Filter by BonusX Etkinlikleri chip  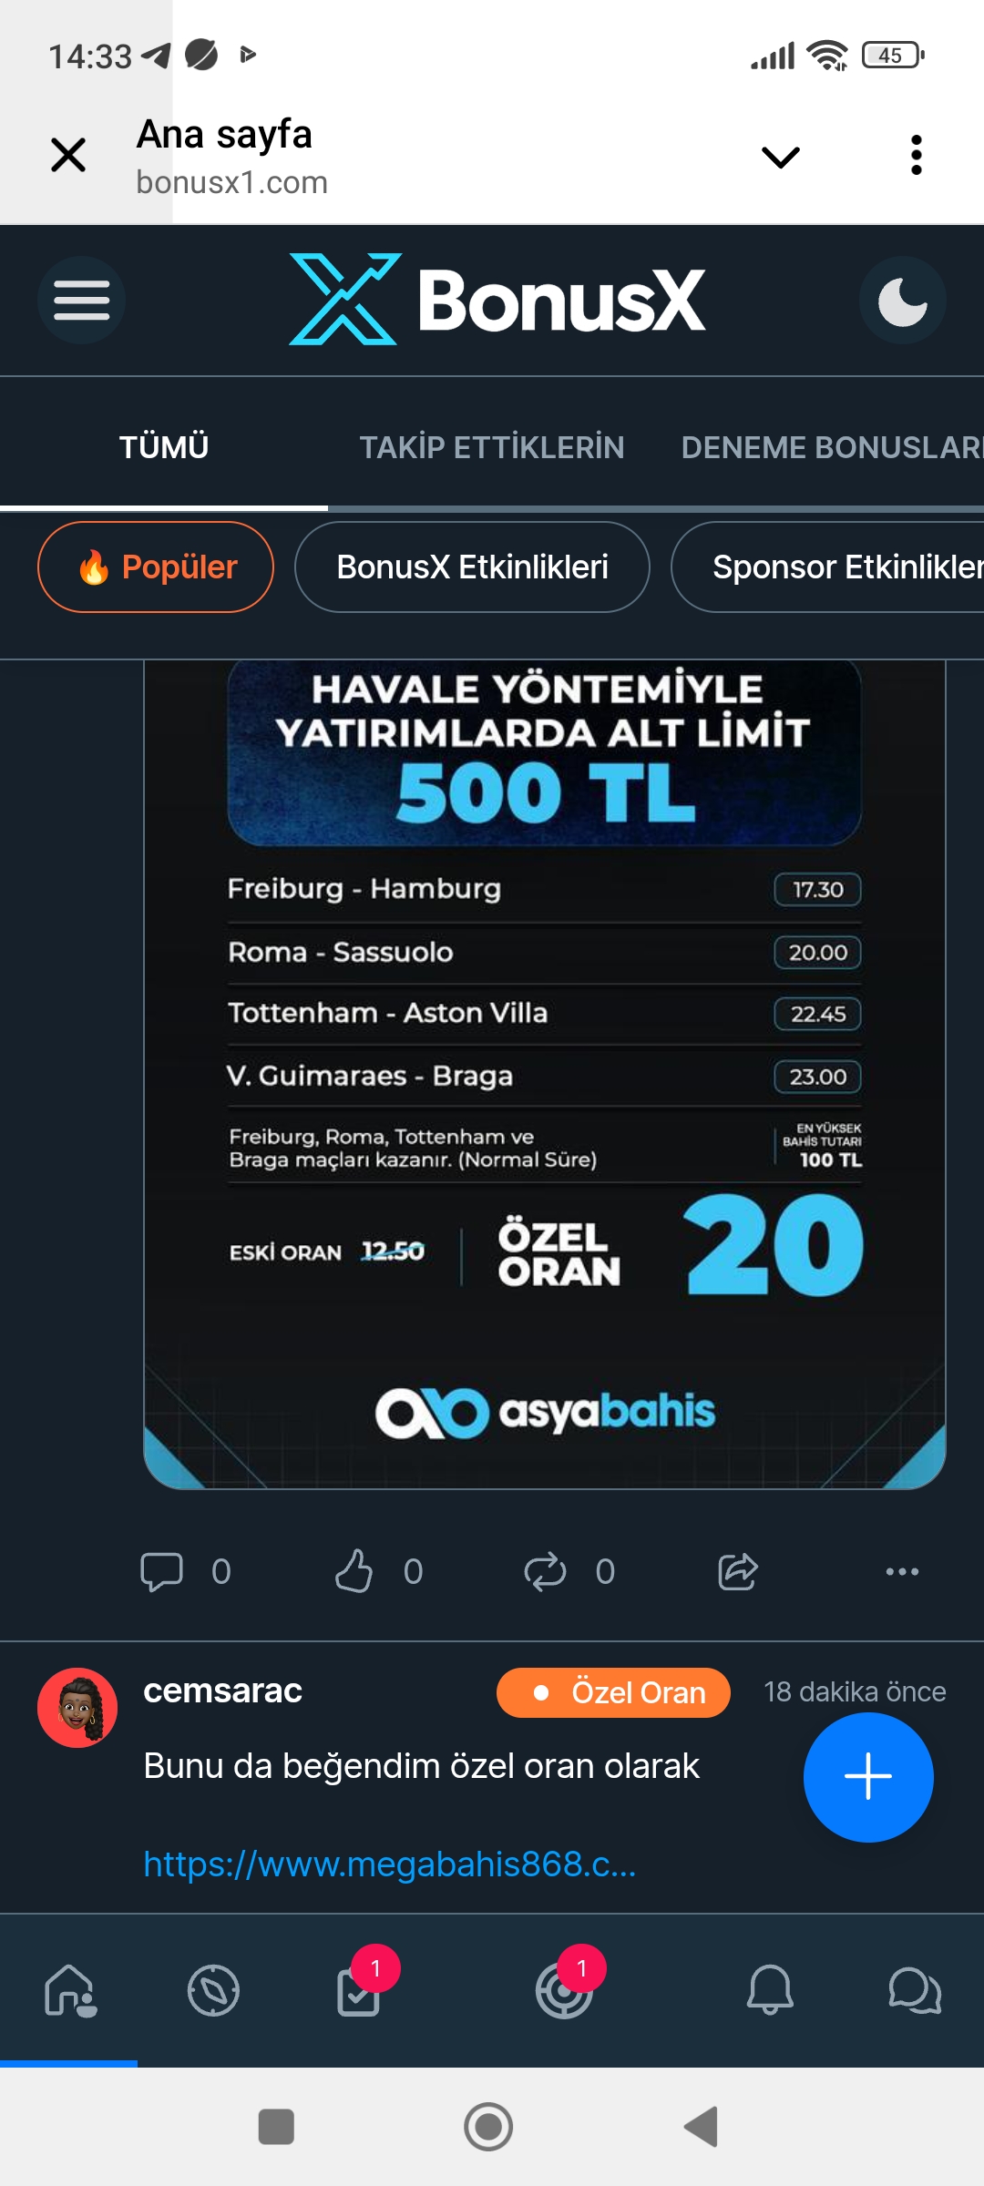tap(472, 567)
